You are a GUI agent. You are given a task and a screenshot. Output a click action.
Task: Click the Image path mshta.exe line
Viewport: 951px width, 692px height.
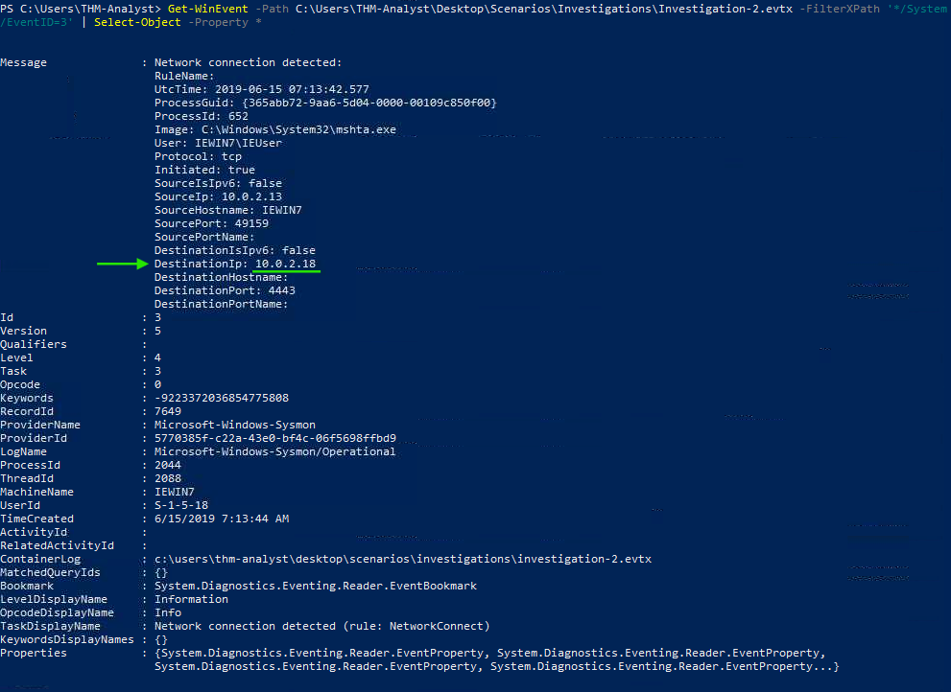pos(274,129)
